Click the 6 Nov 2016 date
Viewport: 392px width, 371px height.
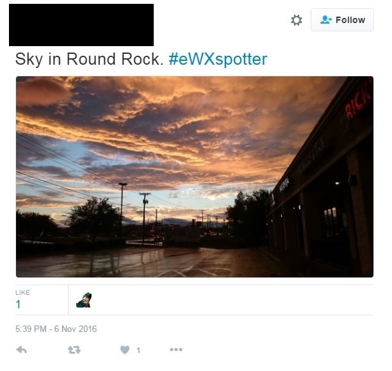pyautogui.click(x=76, y=329)
